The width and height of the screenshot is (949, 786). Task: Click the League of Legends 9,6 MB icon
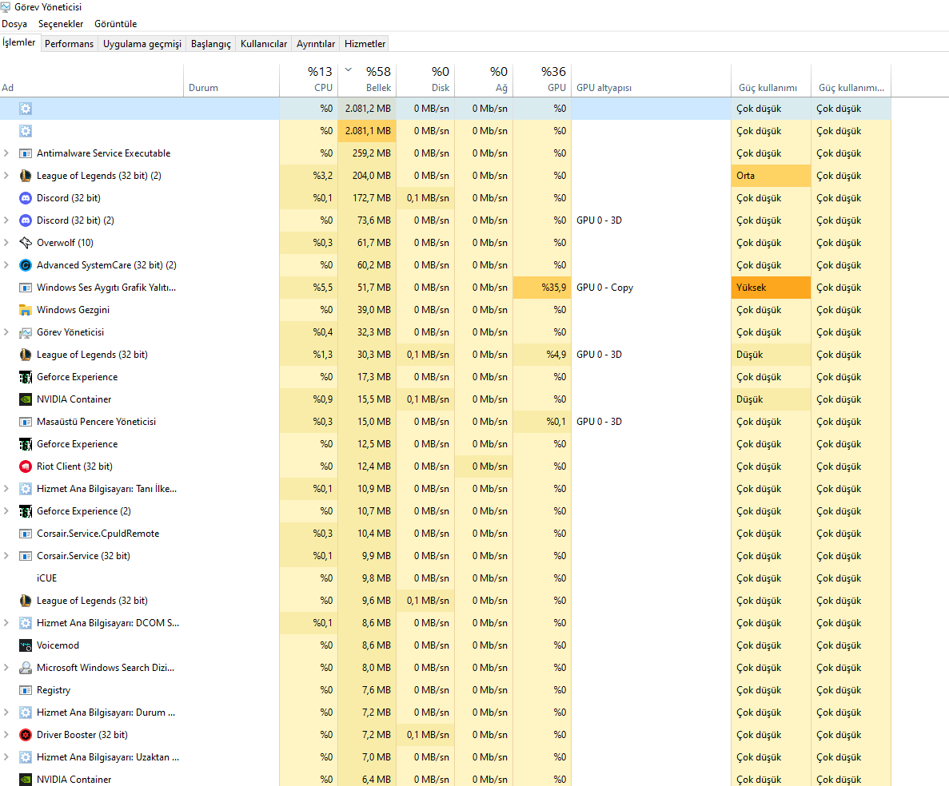[x=26, y=601]
